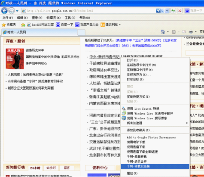Switch to the 48小时 ranking tab
This screenshot has width=204, height=177.
tap(51, 168)
